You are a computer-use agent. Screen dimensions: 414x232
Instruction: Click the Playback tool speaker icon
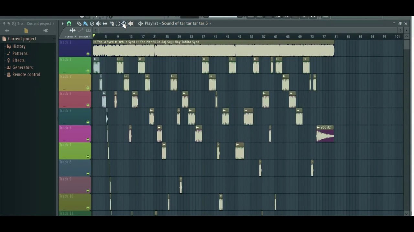coord(131,24)
